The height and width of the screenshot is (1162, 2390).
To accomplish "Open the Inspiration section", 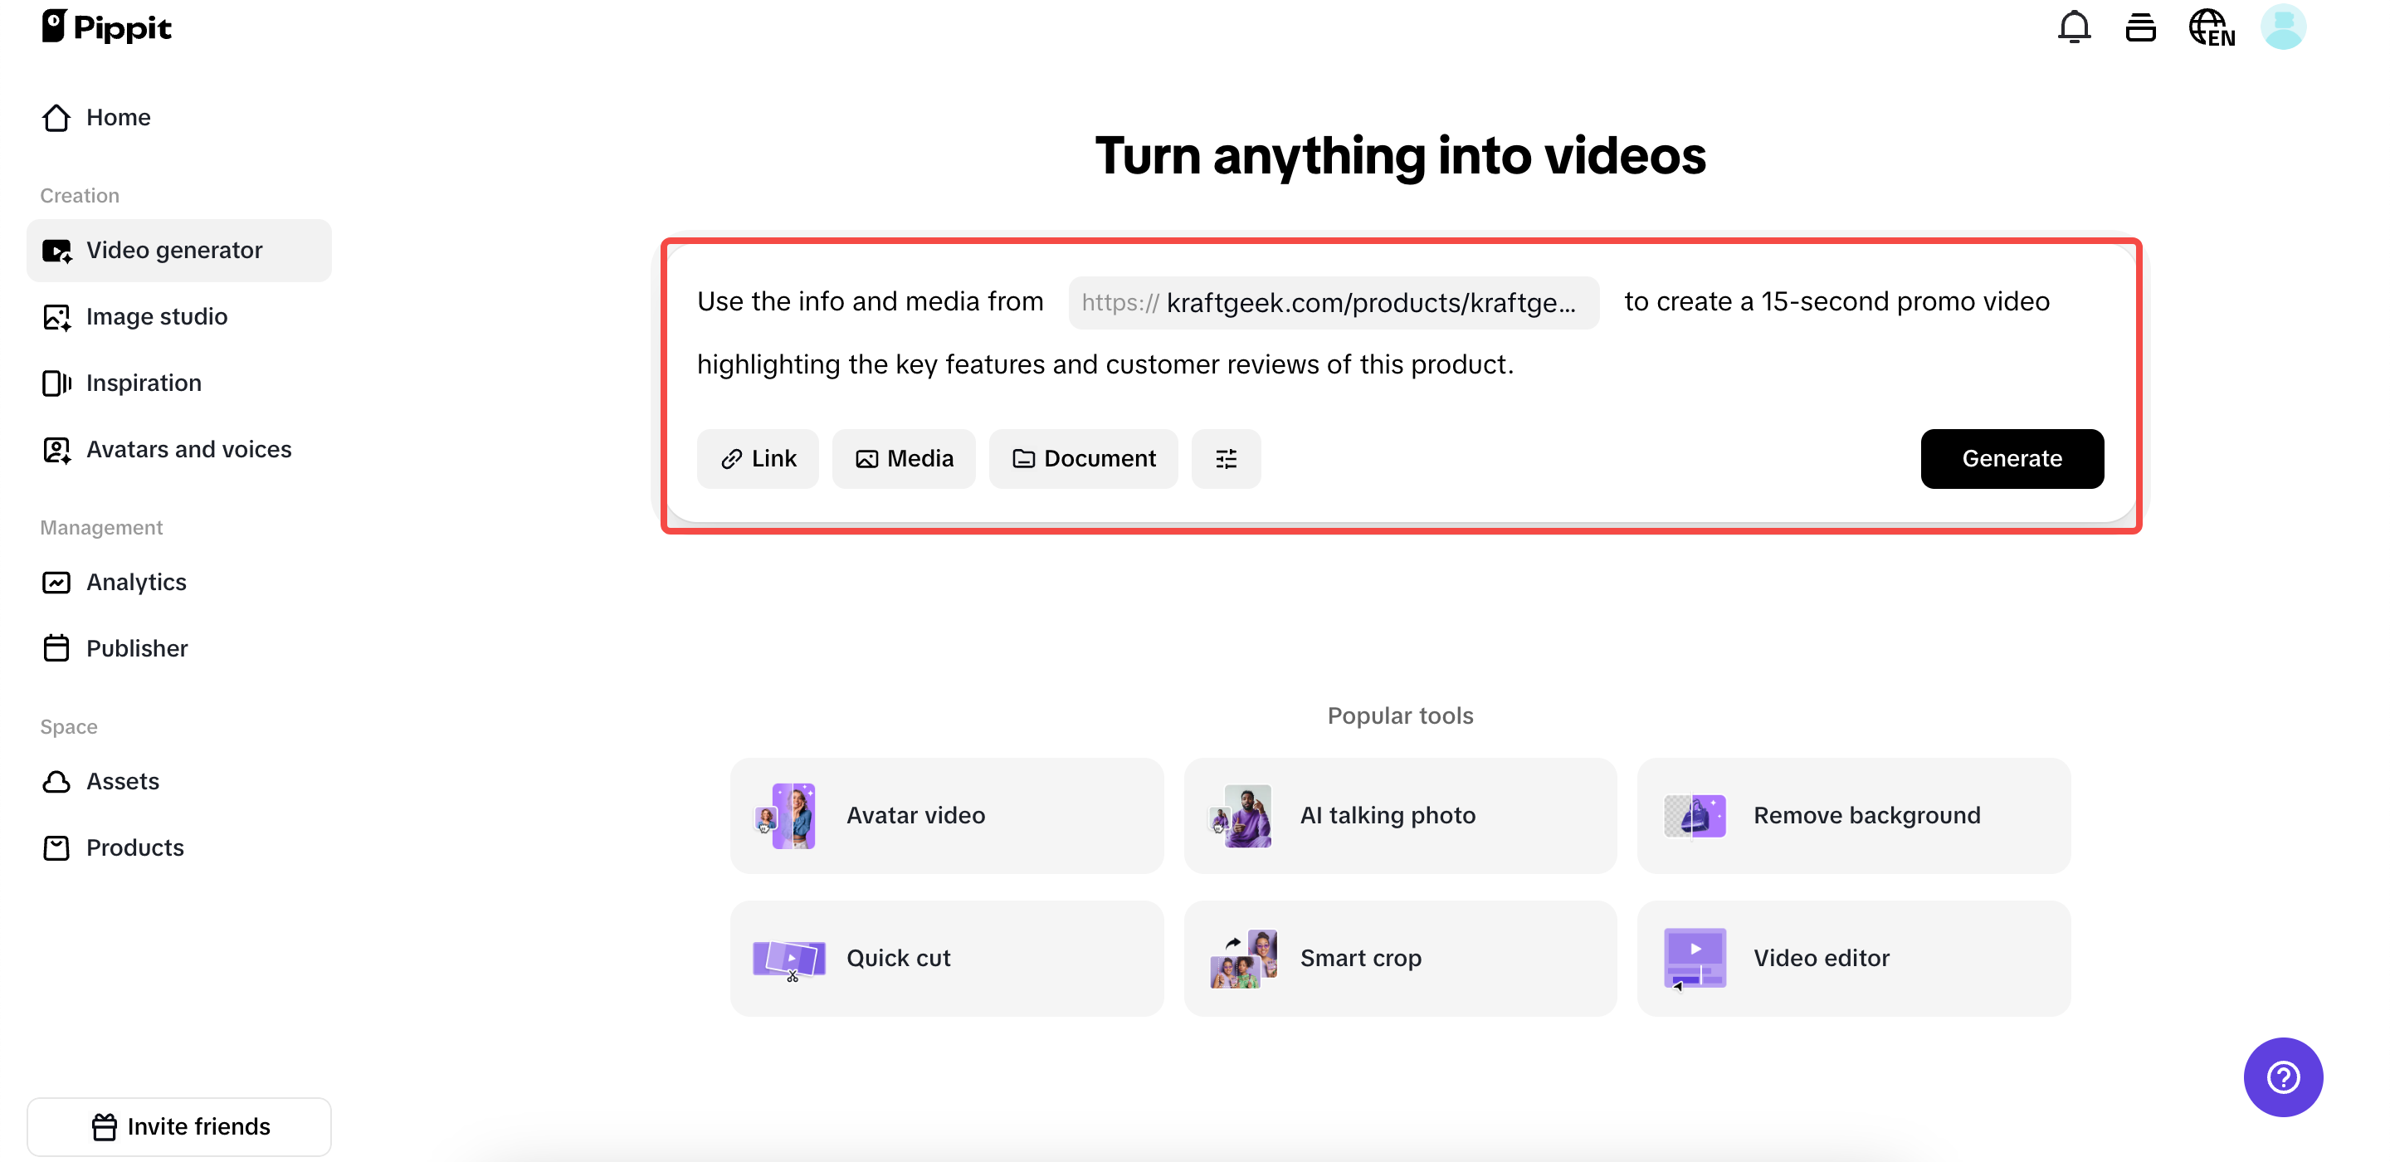I will click(144, 383).
